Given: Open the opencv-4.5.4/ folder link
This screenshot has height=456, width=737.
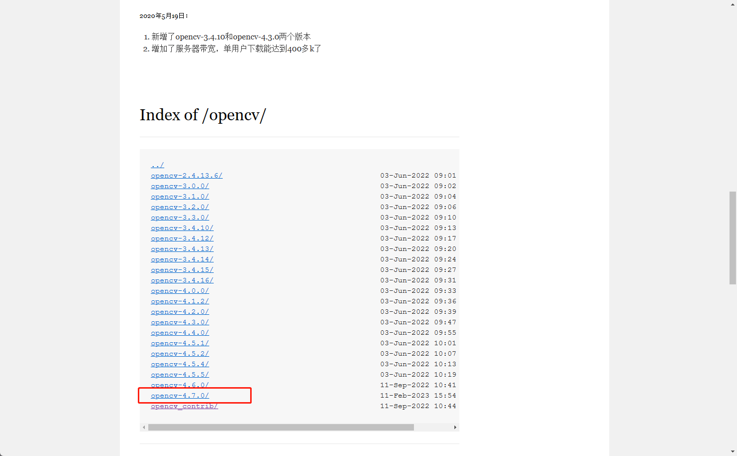Looking at the screenshot, I should pos(180,364).
